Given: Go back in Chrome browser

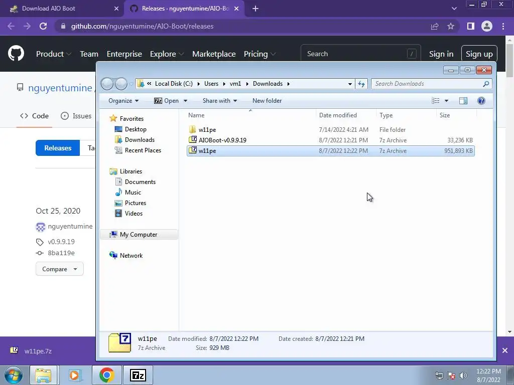Looking at the screenshot, I should 11,26.
